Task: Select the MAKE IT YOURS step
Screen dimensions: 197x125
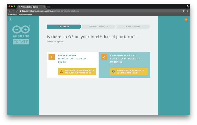Action: (133, 27)
